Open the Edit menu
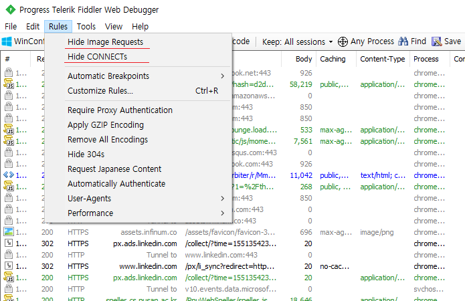Screen dimensions: 465x301 (33, 26)
